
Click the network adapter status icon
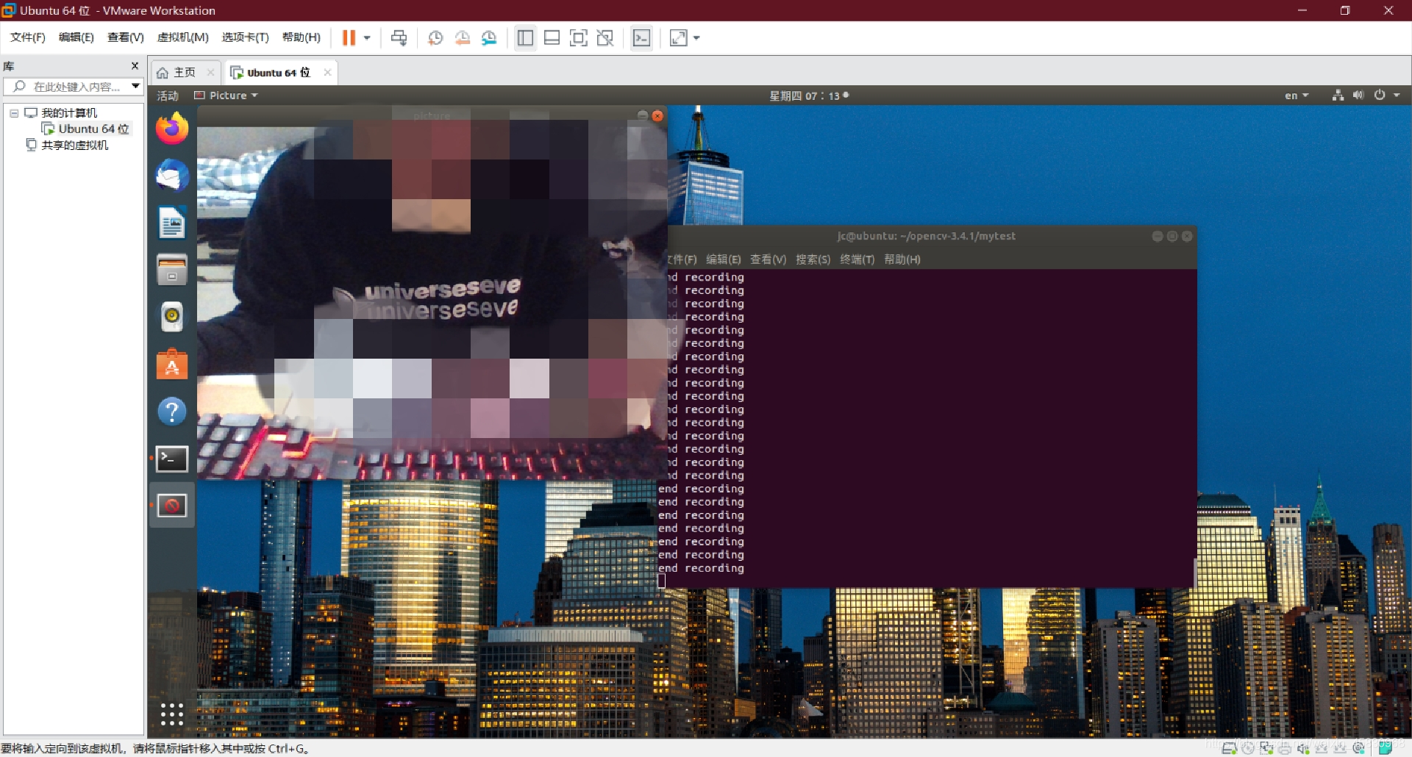[1266, 749]
